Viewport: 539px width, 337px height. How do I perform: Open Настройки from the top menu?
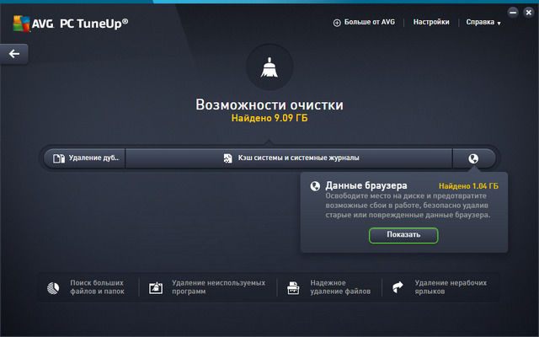pyautogui.click(x=430, y=22)
